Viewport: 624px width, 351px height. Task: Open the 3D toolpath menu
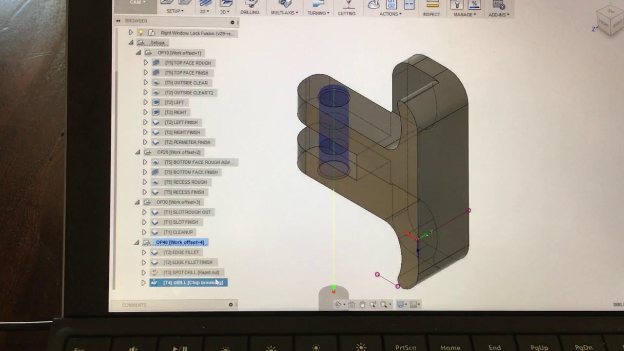pos(225,11)
